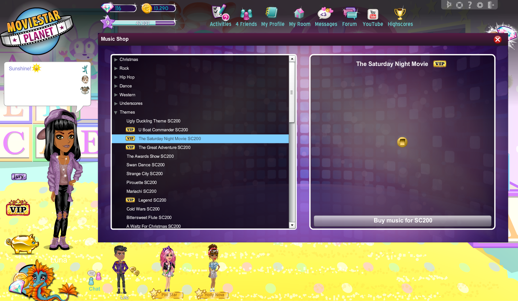Expand the Hip Hop category

(x=116, y=77)
